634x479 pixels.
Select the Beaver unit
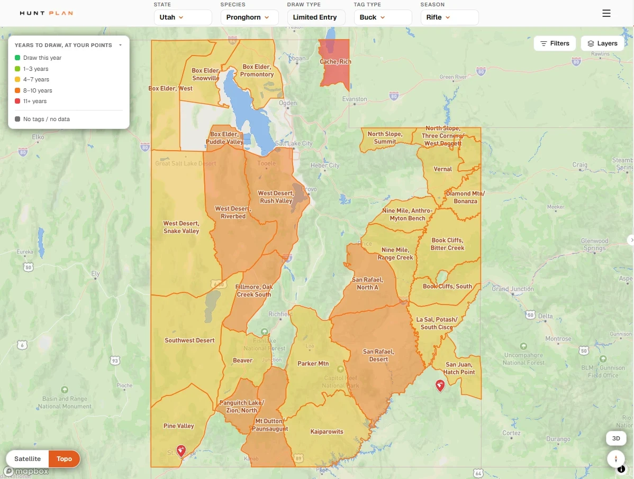pyautogui.click(x=242, y=361)
